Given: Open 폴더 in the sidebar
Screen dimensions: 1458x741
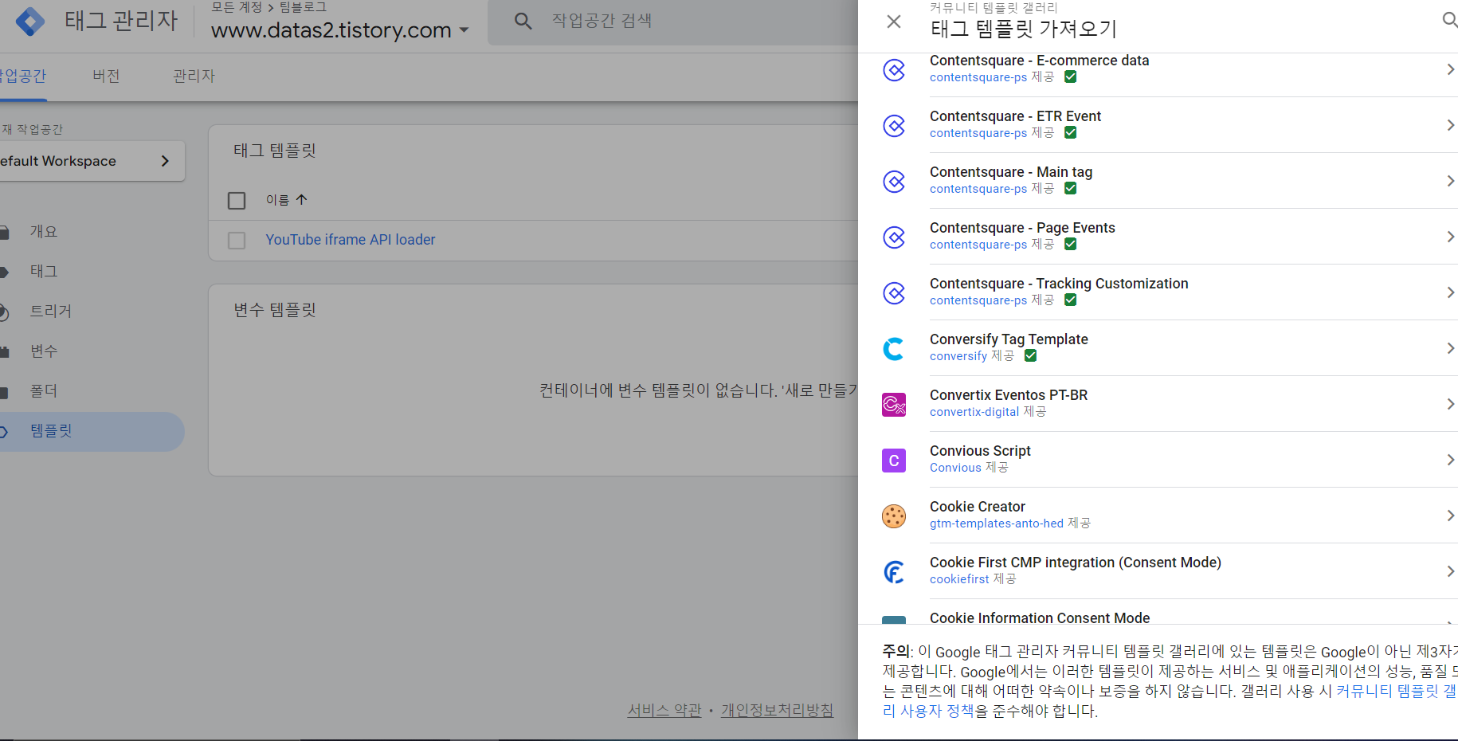Looking at the screenshot, I should pyautogui.click(x=44, y=391).
